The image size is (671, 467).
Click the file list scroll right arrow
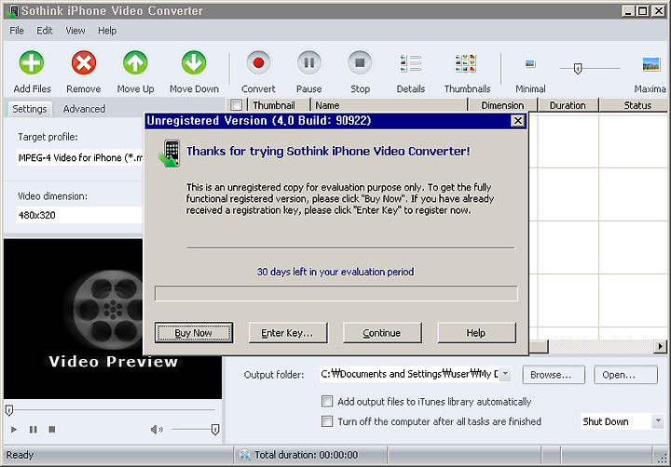(661, 346)
